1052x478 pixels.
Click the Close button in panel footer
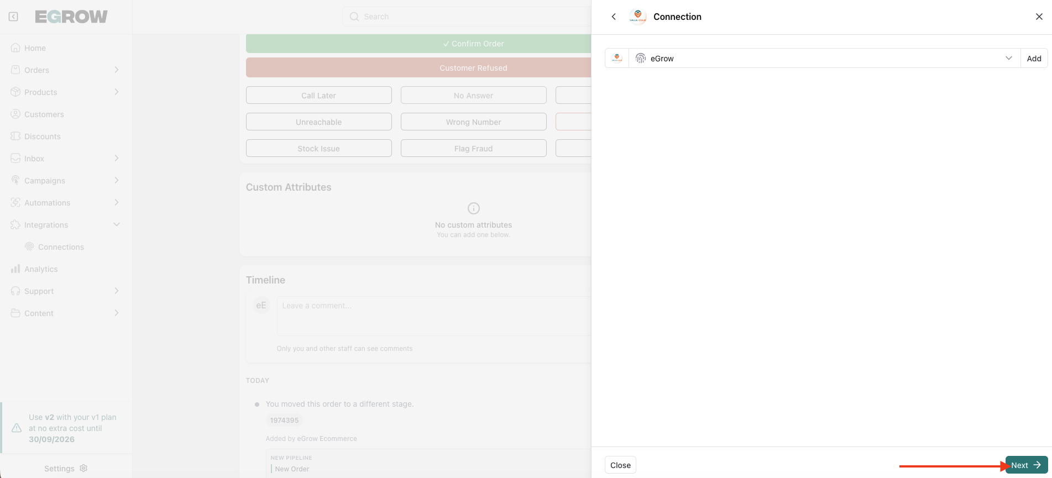620,465
